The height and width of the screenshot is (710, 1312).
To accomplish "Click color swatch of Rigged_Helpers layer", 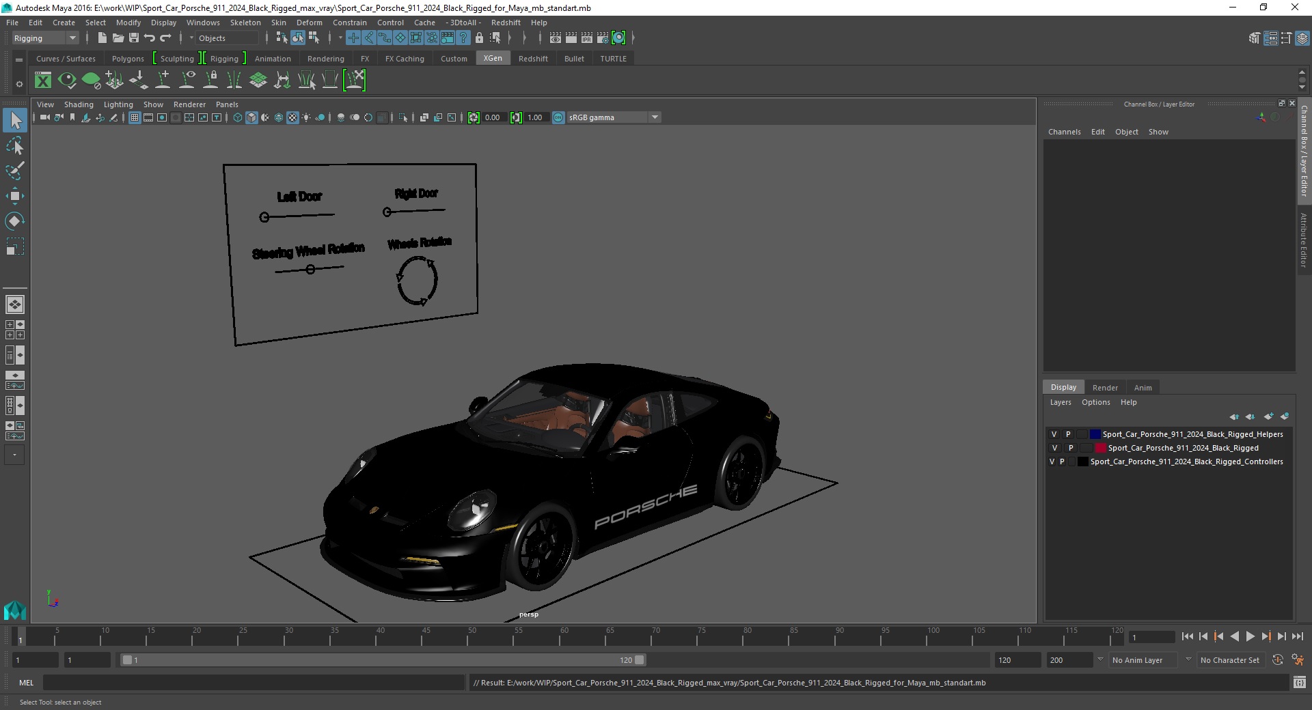I will (x=1095, y=434).
